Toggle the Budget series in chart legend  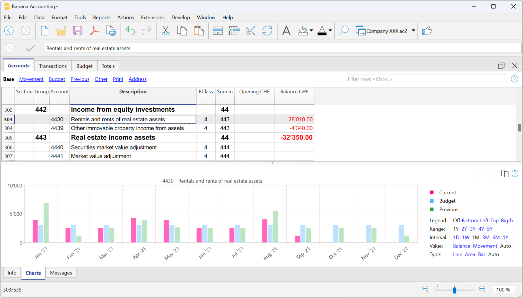click(447, 201)
